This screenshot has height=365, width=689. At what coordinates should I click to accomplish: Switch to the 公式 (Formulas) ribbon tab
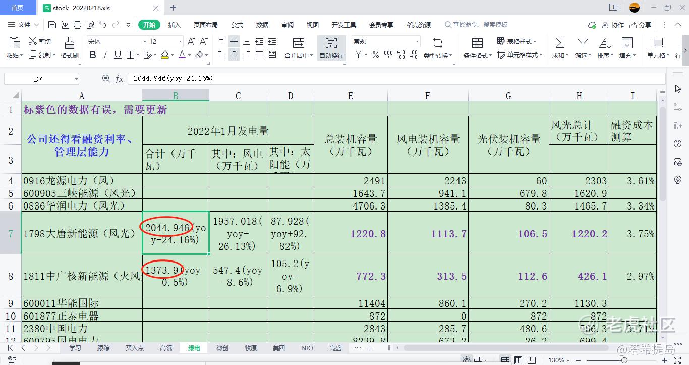pyautogui.click(x=237, y=25)
